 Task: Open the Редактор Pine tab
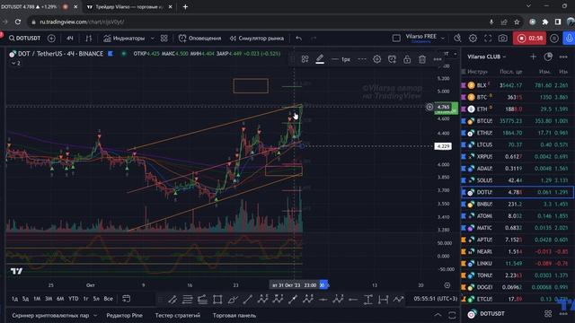point(124,315)
